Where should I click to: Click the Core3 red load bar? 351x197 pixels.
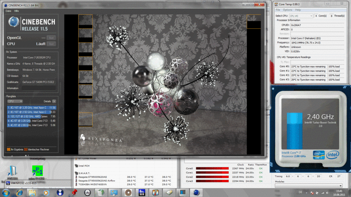click(212, 181)
